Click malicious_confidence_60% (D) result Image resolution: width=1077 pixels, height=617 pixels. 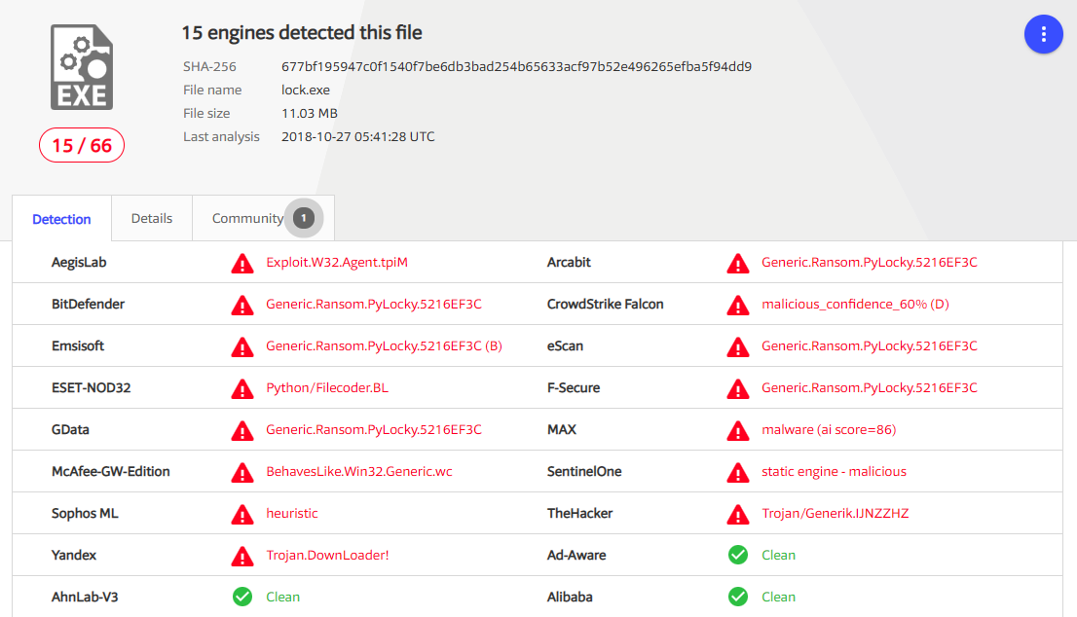(x=855, y=304)
